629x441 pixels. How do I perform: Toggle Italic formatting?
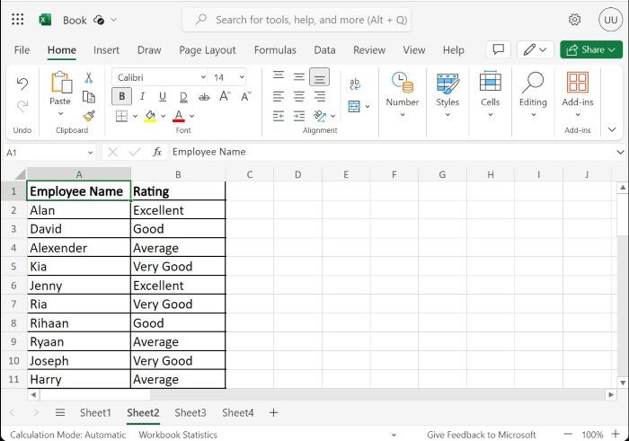coord(142,97)
